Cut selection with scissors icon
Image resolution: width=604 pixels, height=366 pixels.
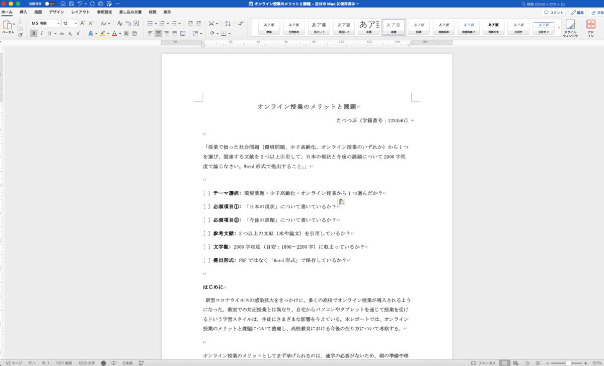pos(20,22)
